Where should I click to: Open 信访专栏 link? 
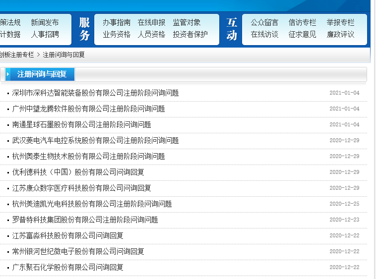tap(303, 22)
